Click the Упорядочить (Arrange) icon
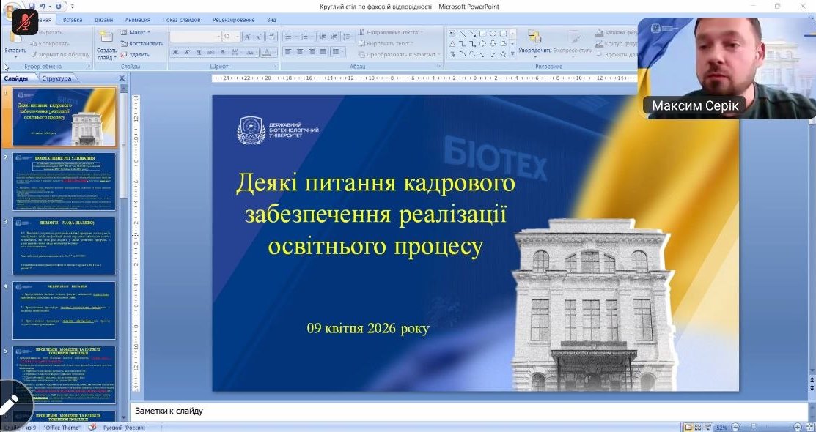The height and width of the screenshot is (432, 816). pyautogui.click(x=534, y=39)
